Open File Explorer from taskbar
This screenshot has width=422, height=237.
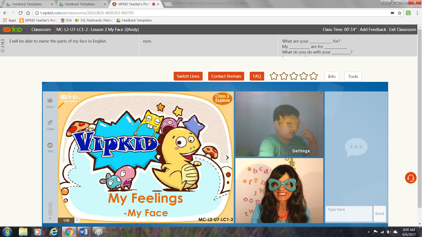pyautogui.click(x=23, y=232)
